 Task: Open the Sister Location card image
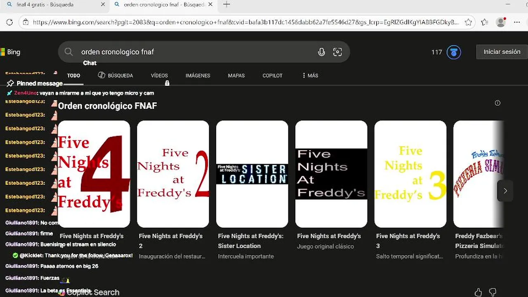pyautogui.click(x=252, y=174)
